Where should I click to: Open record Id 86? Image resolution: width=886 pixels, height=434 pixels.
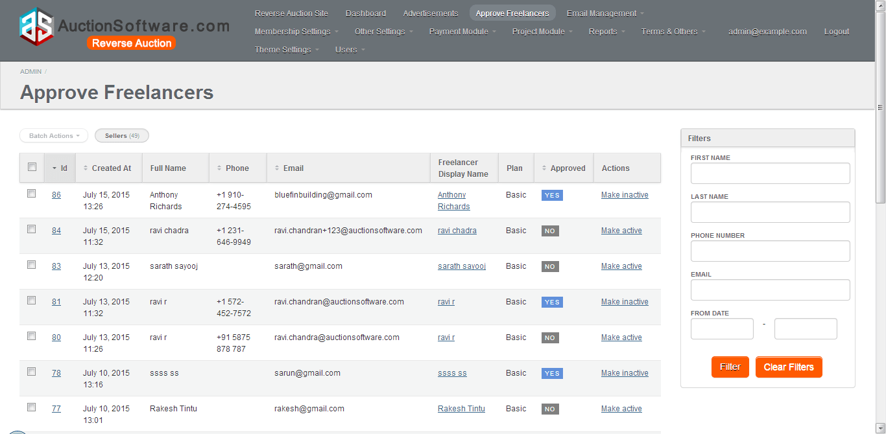tap(56, 195)
